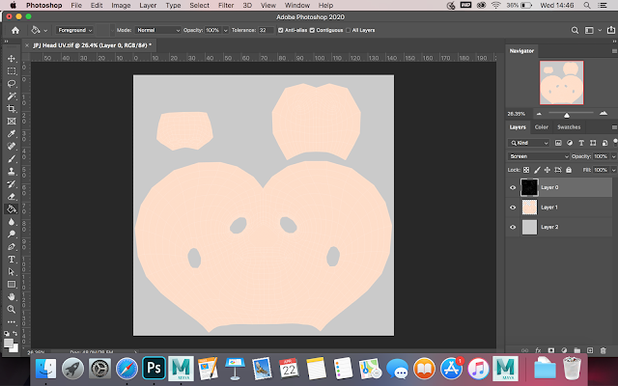Select the Pen tool
This screenshot has width=618, height=386.
[12, 247]
